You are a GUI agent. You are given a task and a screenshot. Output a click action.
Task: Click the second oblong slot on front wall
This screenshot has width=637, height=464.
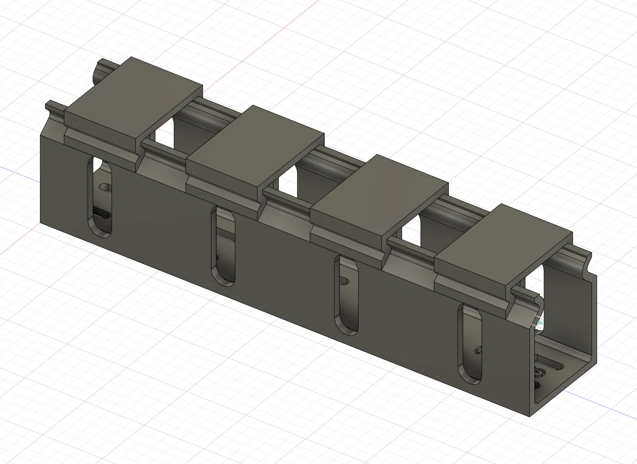coord(223,246)
